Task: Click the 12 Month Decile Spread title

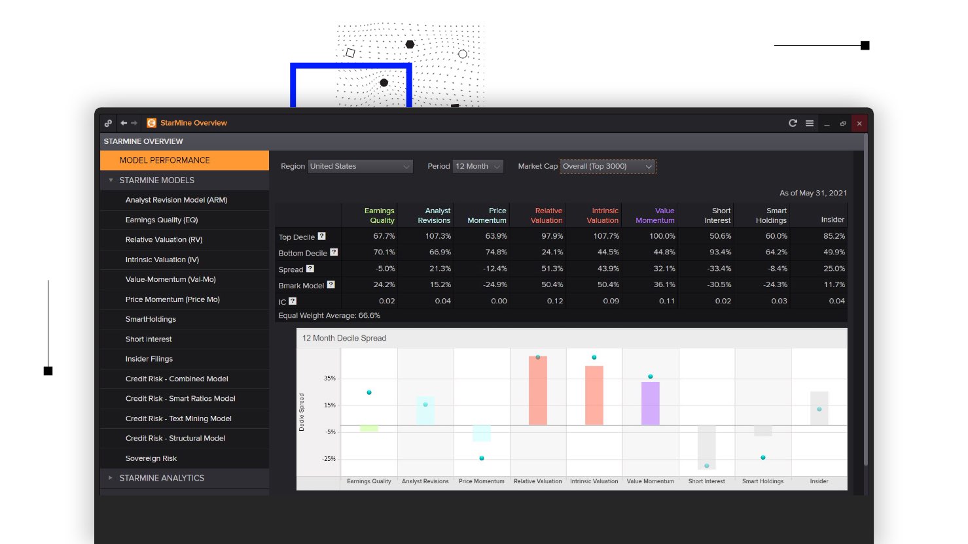Action: 344,338
